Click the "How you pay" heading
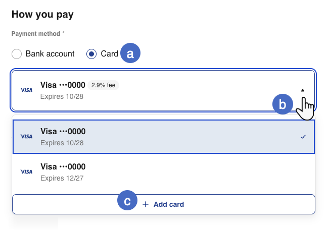This screenshot has height=232, width=331. coord(42,14)
